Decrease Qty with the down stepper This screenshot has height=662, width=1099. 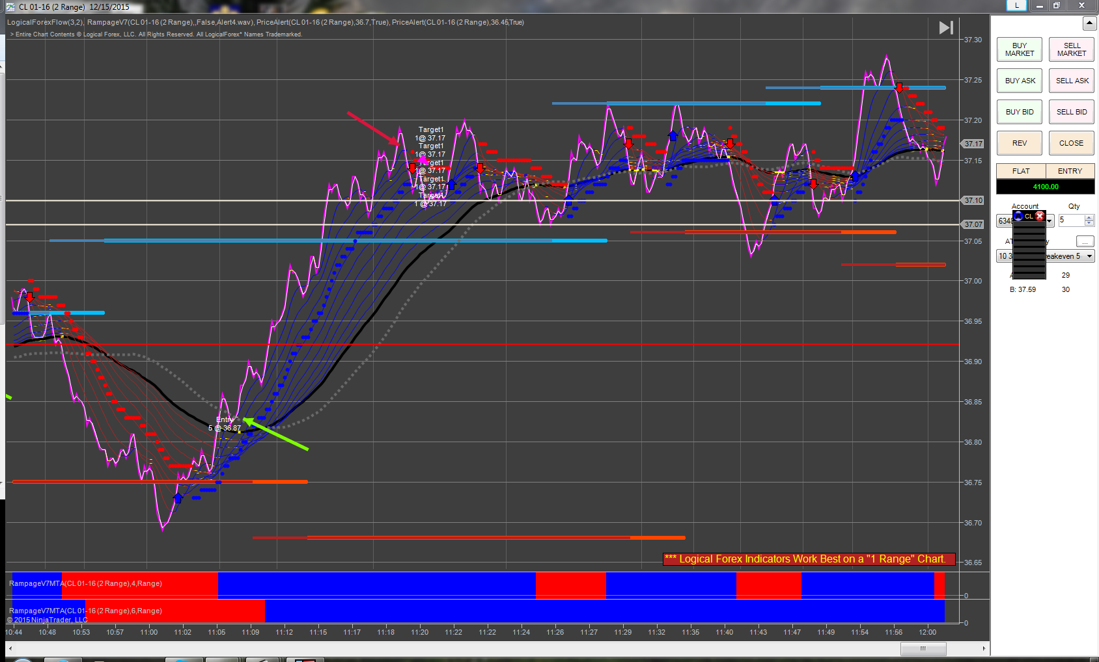[1089, 224]
